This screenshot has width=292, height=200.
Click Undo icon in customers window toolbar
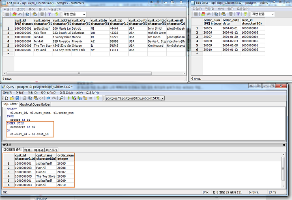pyautogui.click(x=20, y=14)
